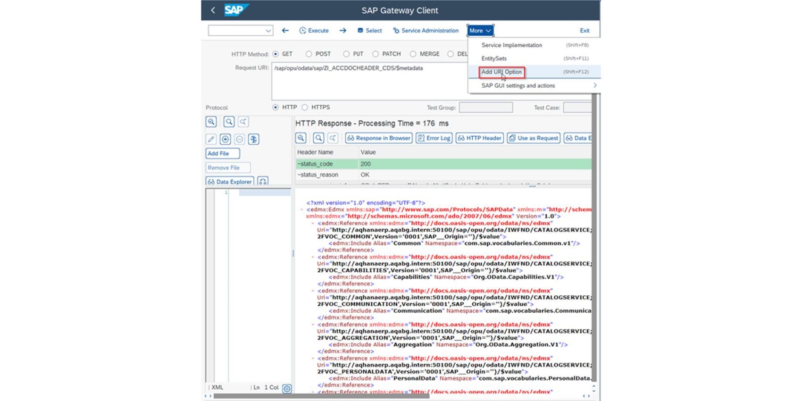Image resolution: width=802 pixels, height=401 pixels.
Task: Click the Select toolbar button
Action: [369, 31]
